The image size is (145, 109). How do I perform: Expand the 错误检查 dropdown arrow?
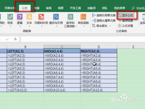pyautogui.click(x=136, y=21)
